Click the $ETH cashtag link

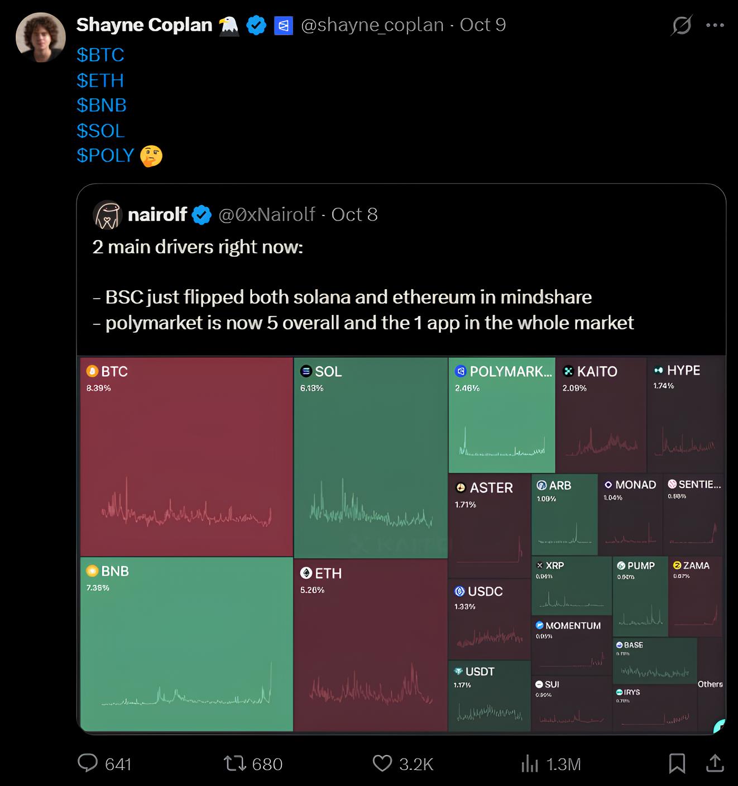100,80
